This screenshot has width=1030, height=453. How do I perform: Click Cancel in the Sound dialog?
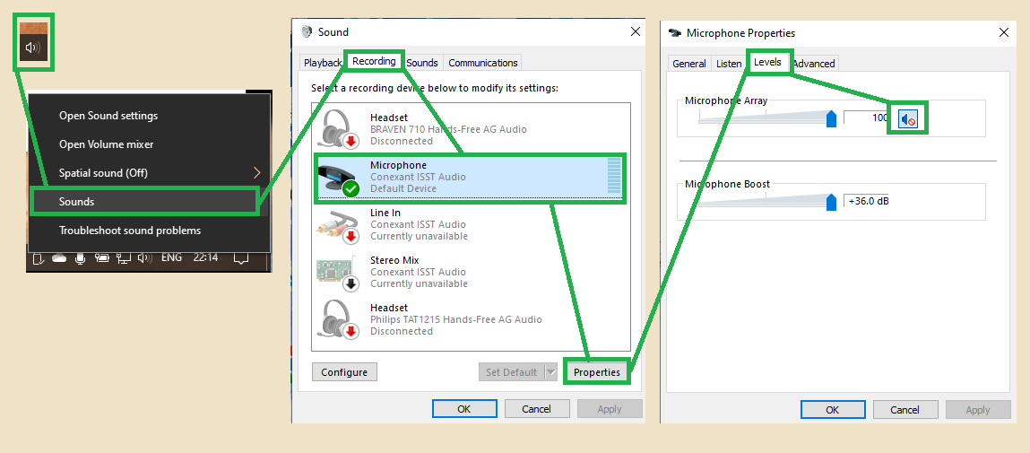536,409
